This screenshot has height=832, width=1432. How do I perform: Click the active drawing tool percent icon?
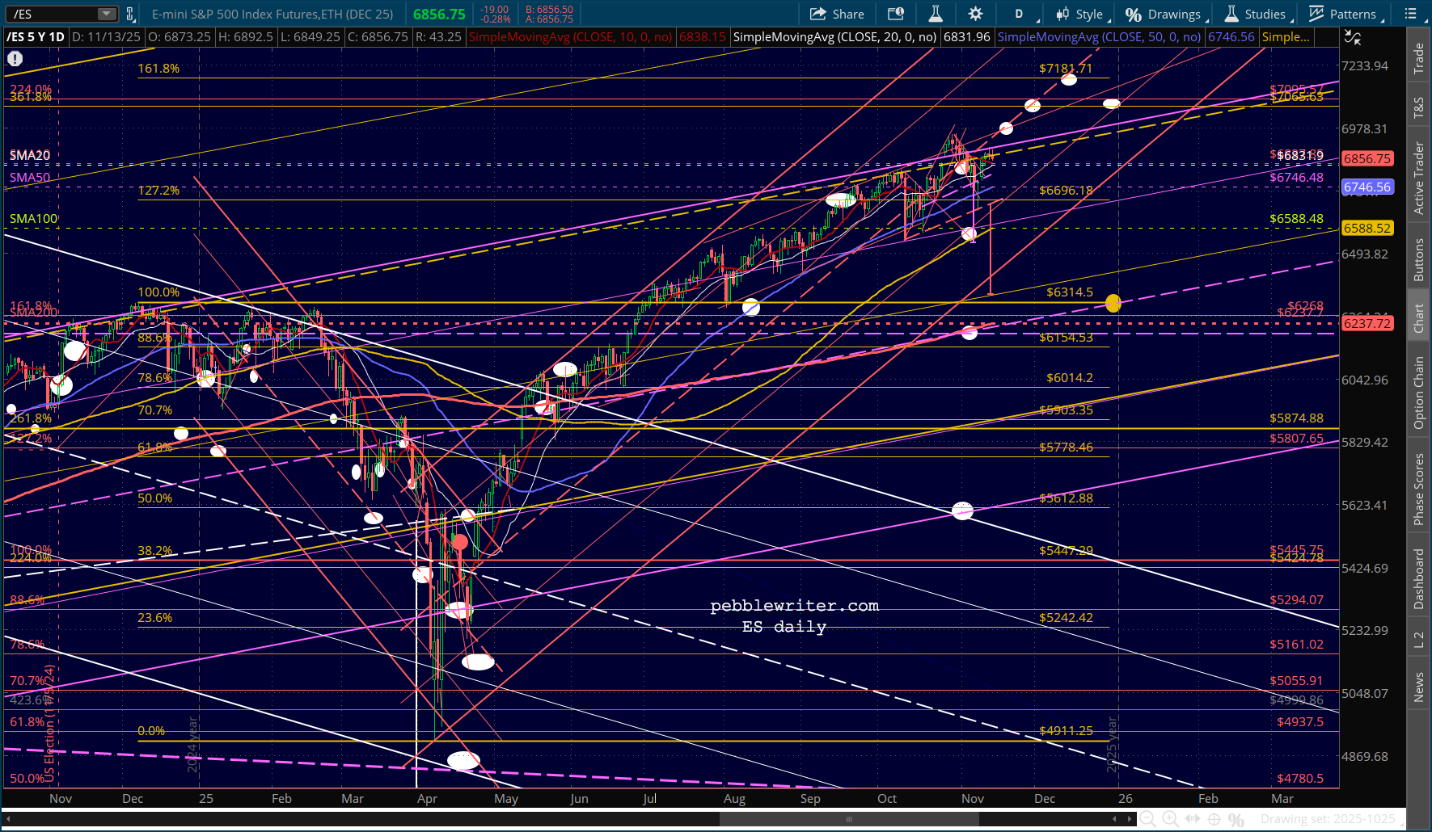coord(1236,819)
